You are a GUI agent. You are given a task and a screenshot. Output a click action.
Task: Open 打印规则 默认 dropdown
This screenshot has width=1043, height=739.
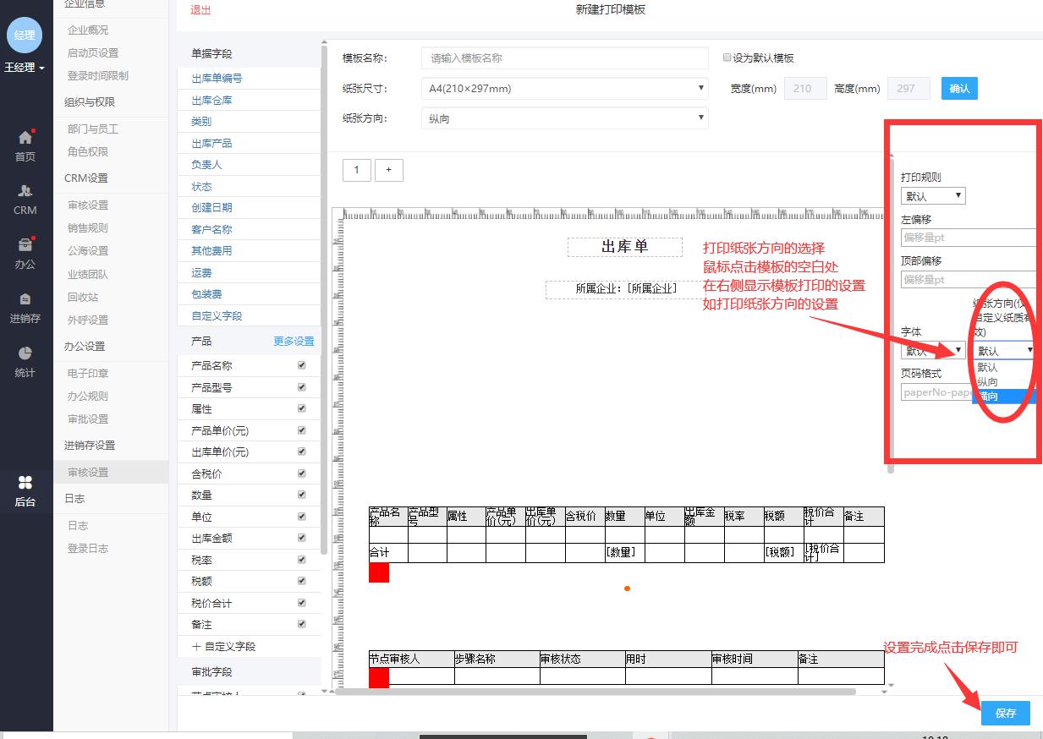point(933,195)
